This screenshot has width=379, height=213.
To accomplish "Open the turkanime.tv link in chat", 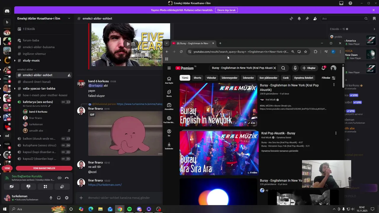I will pos(140,104).
